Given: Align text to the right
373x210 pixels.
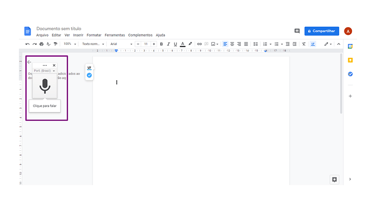Looking at the screenshot, I should (239, 44).
